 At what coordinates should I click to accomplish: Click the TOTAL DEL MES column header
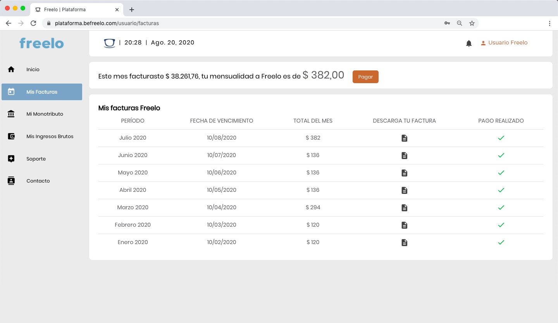[313, 121]
